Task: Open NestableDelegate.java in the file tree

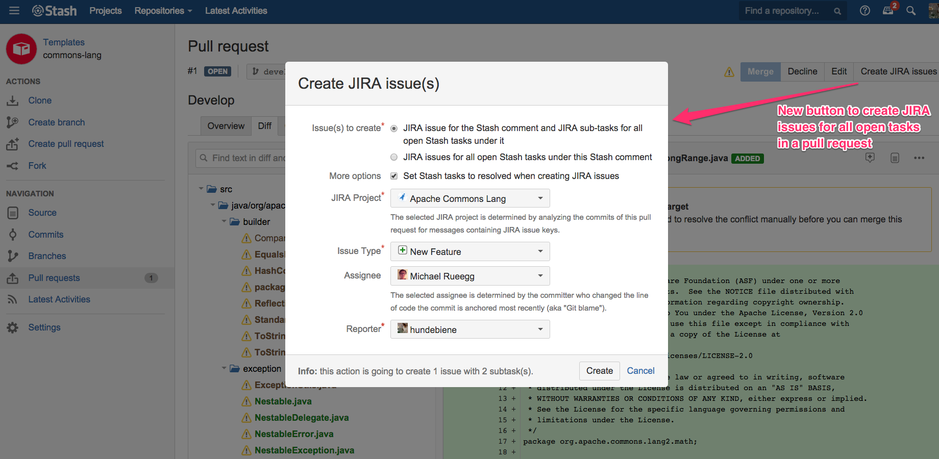Action: 302,418
